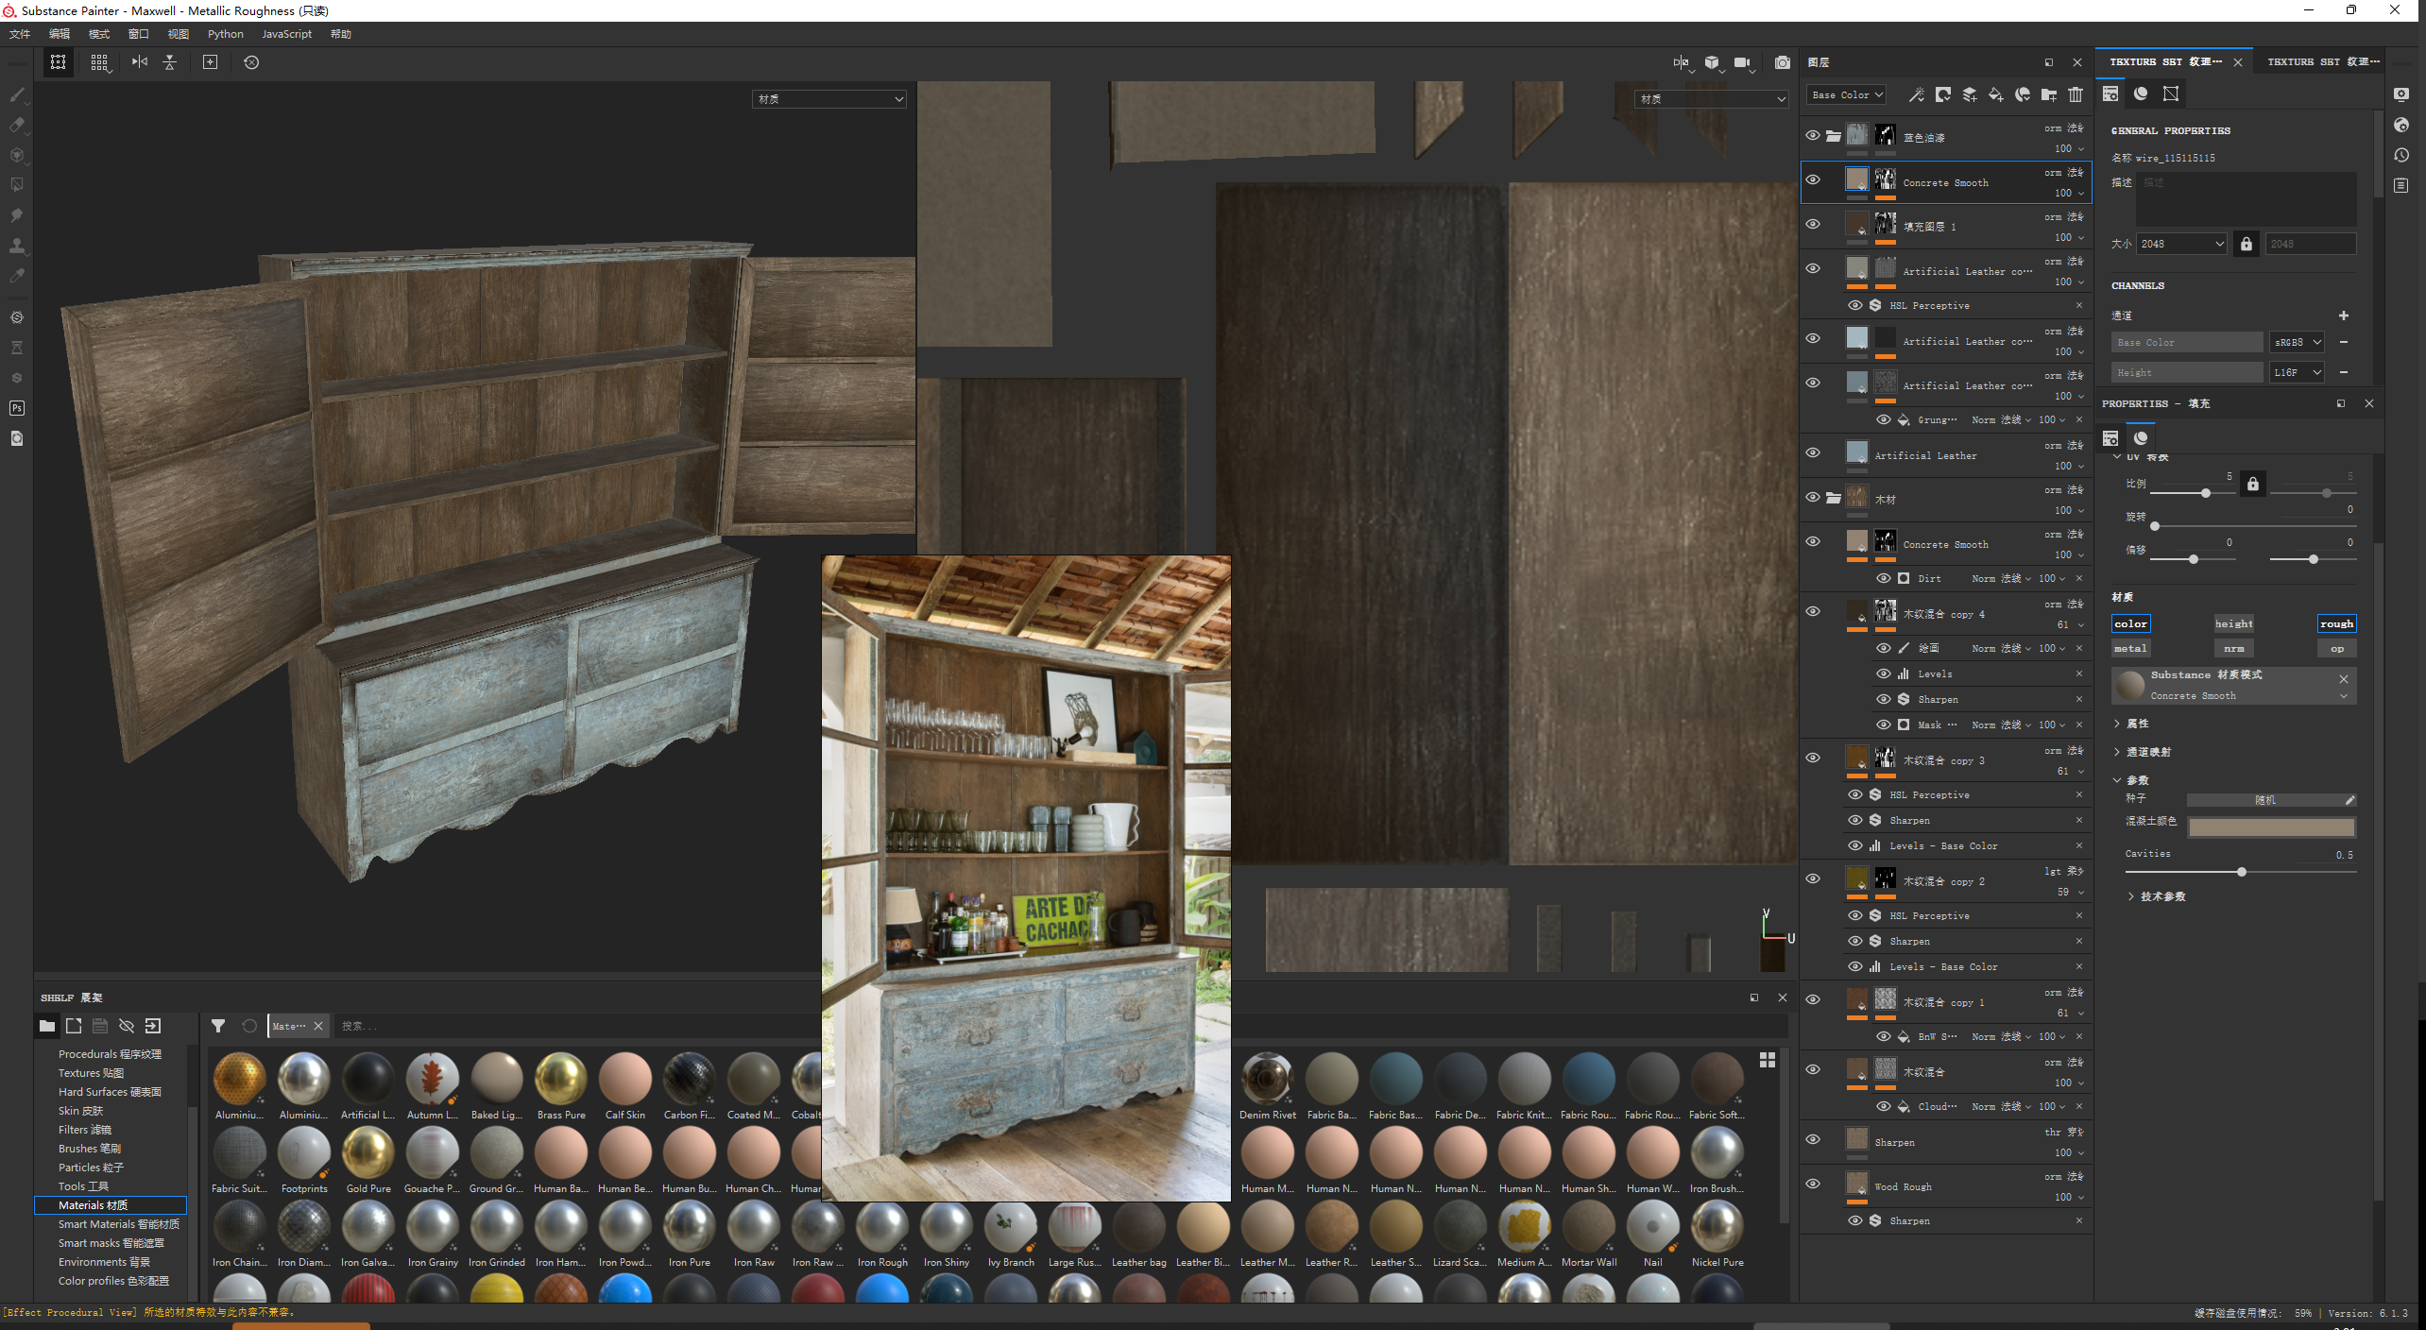Viewport: 2426px width, 1330px height.
Task: Click the Export to Photoshop icon
Action: click(17, 408)
